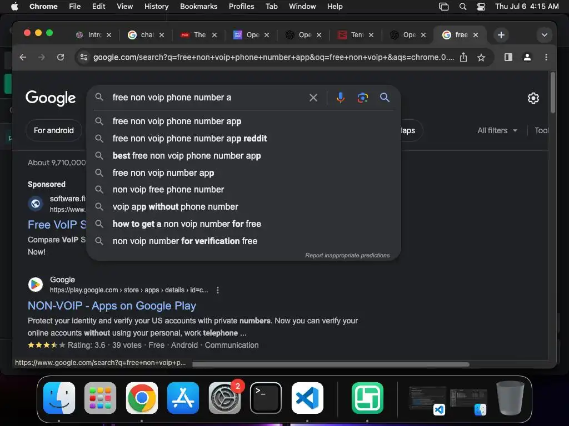
Task: Click the horizontal scrollbar at page bottom
Action: point(331,364)
